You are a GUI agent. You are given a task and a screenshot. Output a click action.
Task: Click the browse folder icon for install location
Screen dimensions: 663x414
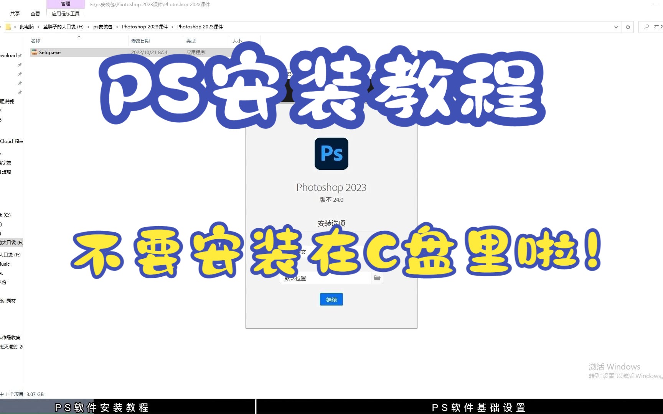(377, 278)
